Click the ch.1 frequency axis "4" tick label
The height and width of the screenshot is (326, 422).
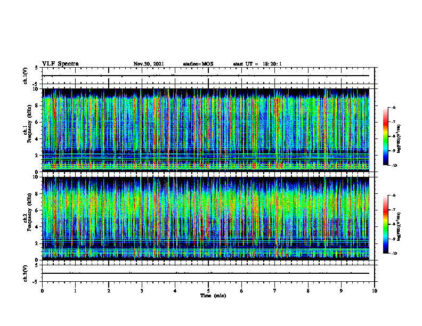pyautogui.click(x=37, y=139)
